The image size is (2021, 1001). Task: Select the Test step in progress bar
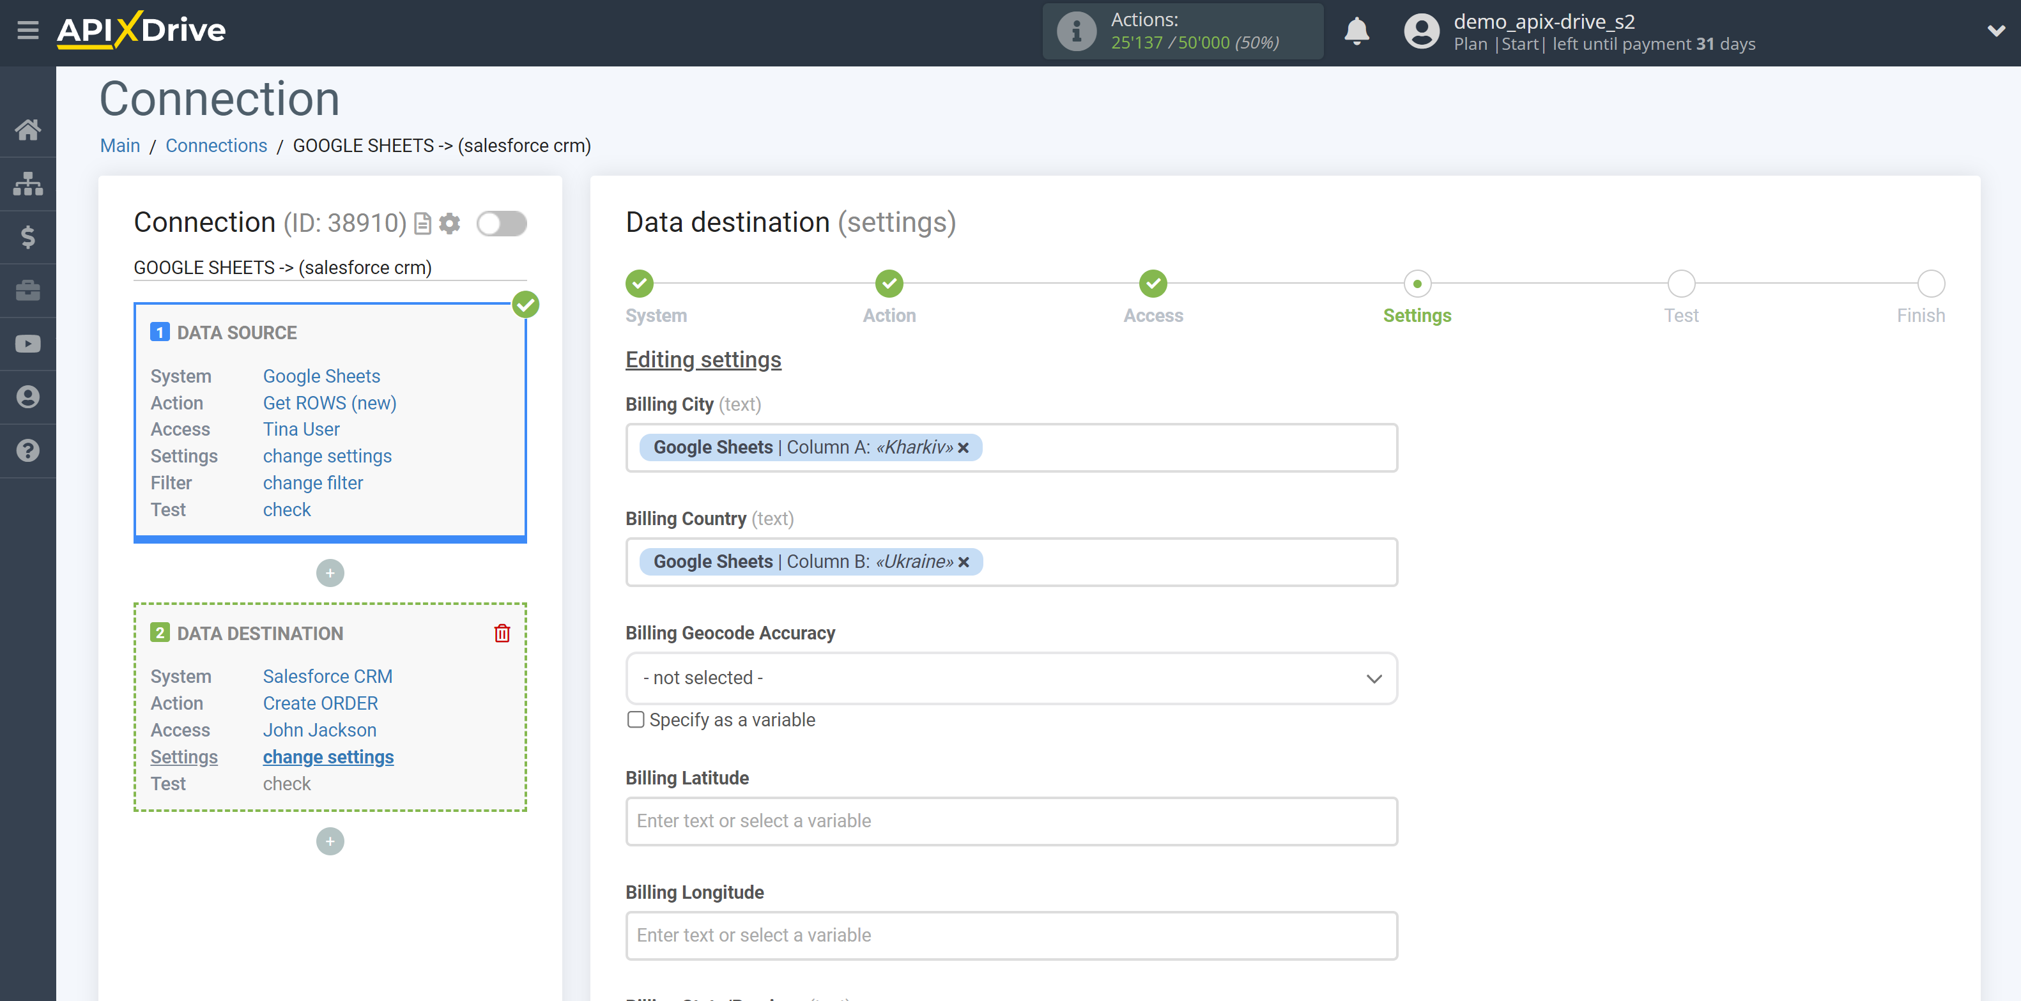click(1679, 285)
